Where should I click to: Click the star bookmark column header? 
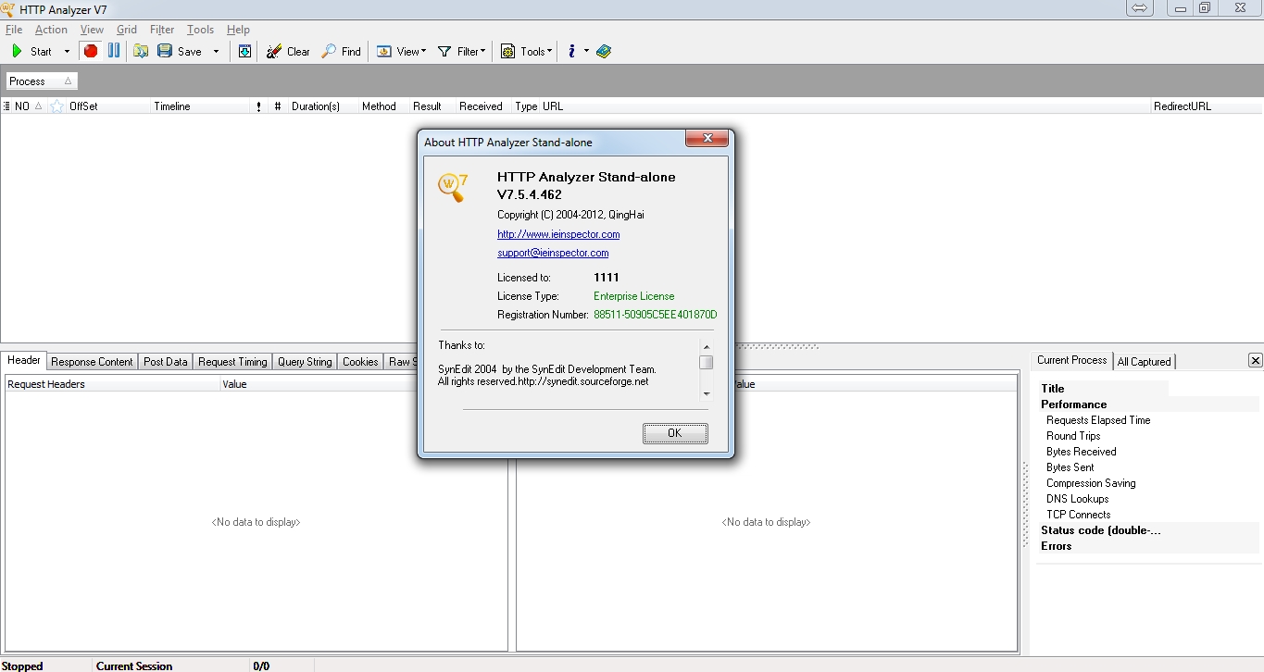point(56,106)
